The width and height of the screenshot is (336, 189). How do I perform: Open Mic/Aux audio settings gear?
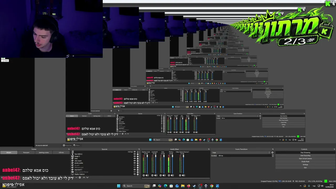(169, 175)
